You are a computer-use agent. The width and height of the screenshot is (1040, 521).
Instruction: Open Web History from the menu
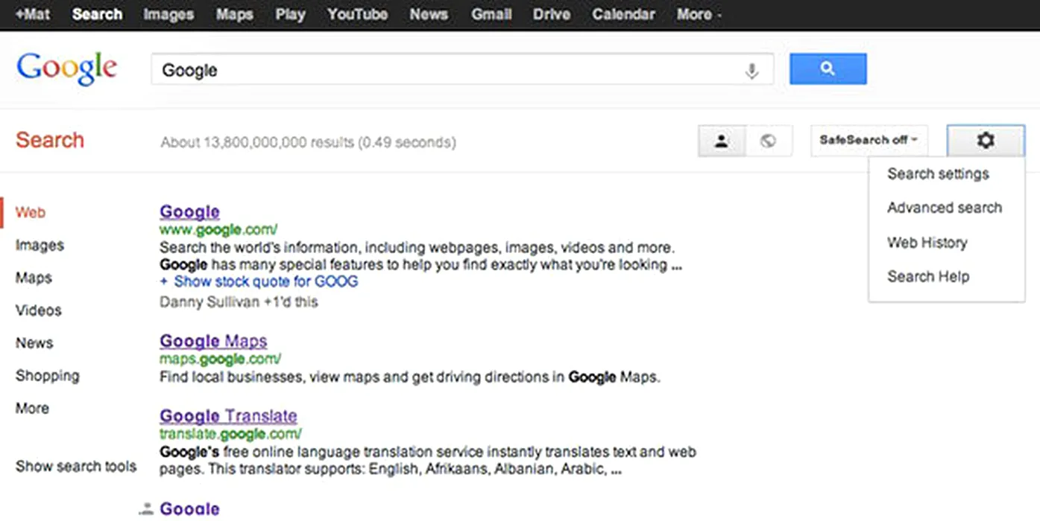927,243
